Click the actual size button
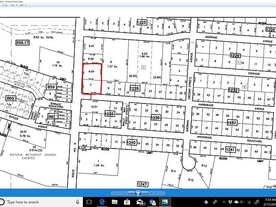The width and height of the screenshot is (276, 207). pos(124,193)
